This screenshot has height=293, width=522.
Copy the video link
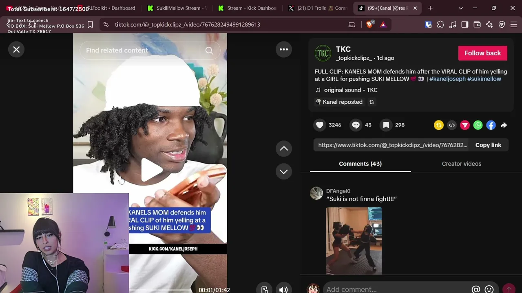(x=488, y=145)
